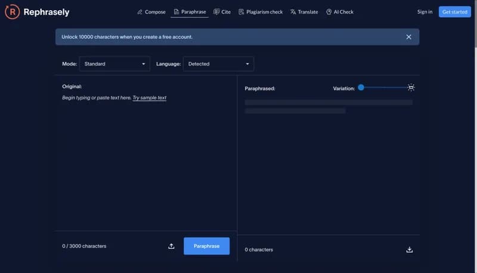
Task: Open the Cite tab
Action: click(x=222, y=12)
